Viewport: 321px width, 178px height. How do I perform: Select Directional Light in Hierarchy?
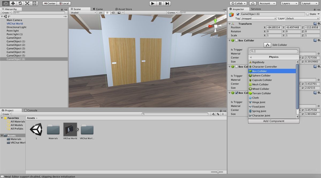pos(17,27)
